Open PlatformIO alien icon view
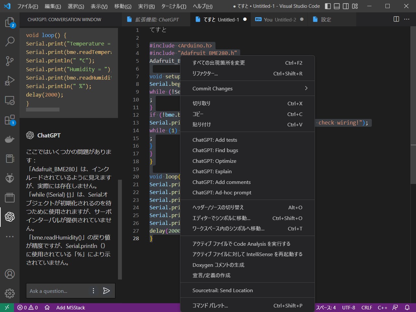Viewport: 416px width, 312px height. tap(10, 178)
